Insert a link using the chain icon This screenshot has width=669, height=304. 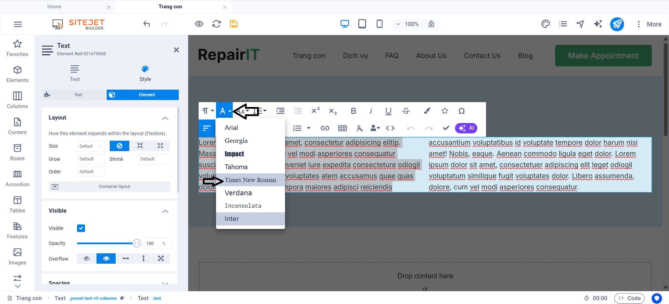325,128
